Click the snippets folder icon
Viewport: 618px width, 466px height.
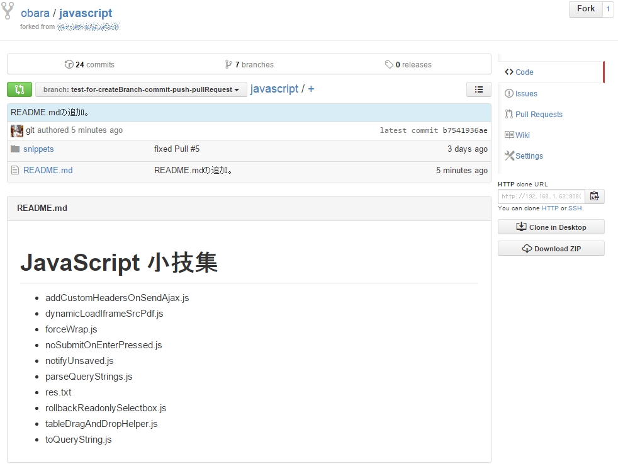point(15,149)
